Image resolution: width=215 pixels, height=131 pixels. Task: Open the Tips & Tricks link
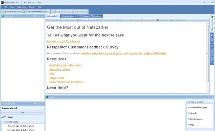coord(57,78)
